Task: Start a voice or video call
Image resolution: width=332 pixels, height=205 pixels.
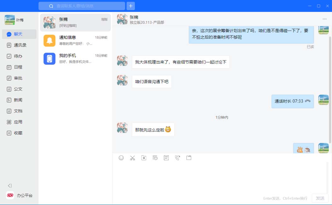Action: point(177,158)
